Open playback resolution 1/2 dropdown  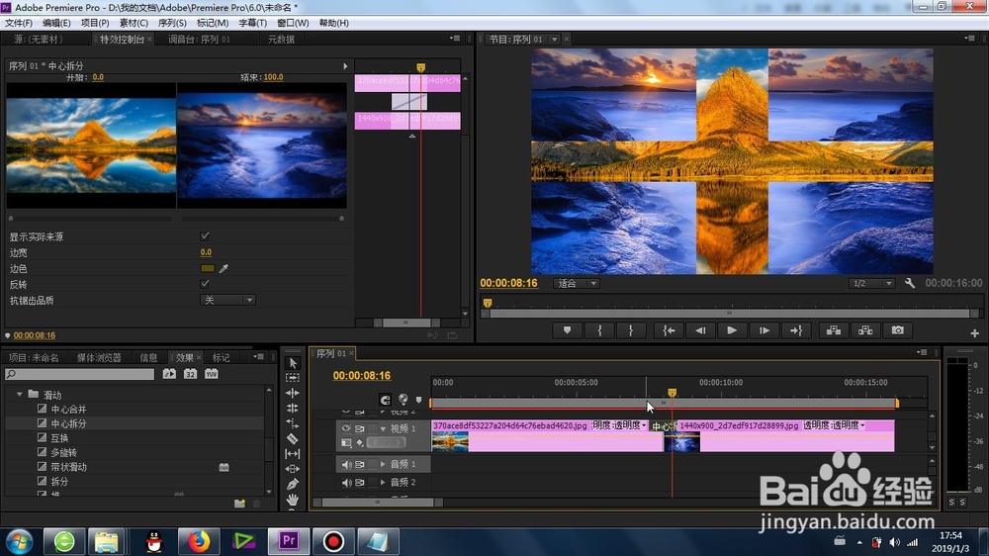pyautogui.click(x=871, y=283)
